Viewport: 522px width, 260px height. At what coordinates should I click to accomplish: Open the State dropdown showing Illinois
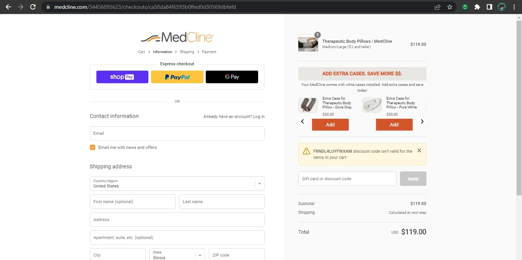pos(177,255)
